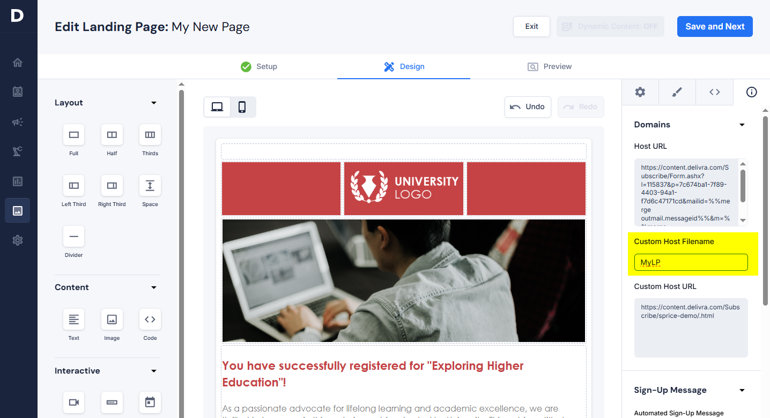Open the brush style settings tab

pos(677,92)
